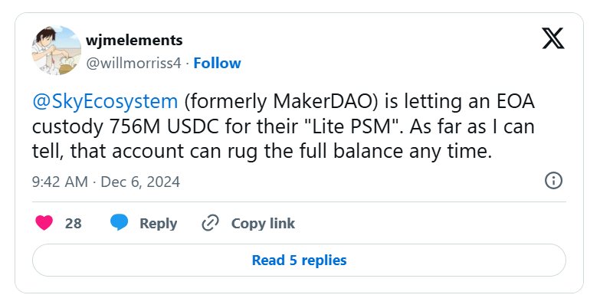Click the X logo icon
Screen dimensions: 600x308
552,36
